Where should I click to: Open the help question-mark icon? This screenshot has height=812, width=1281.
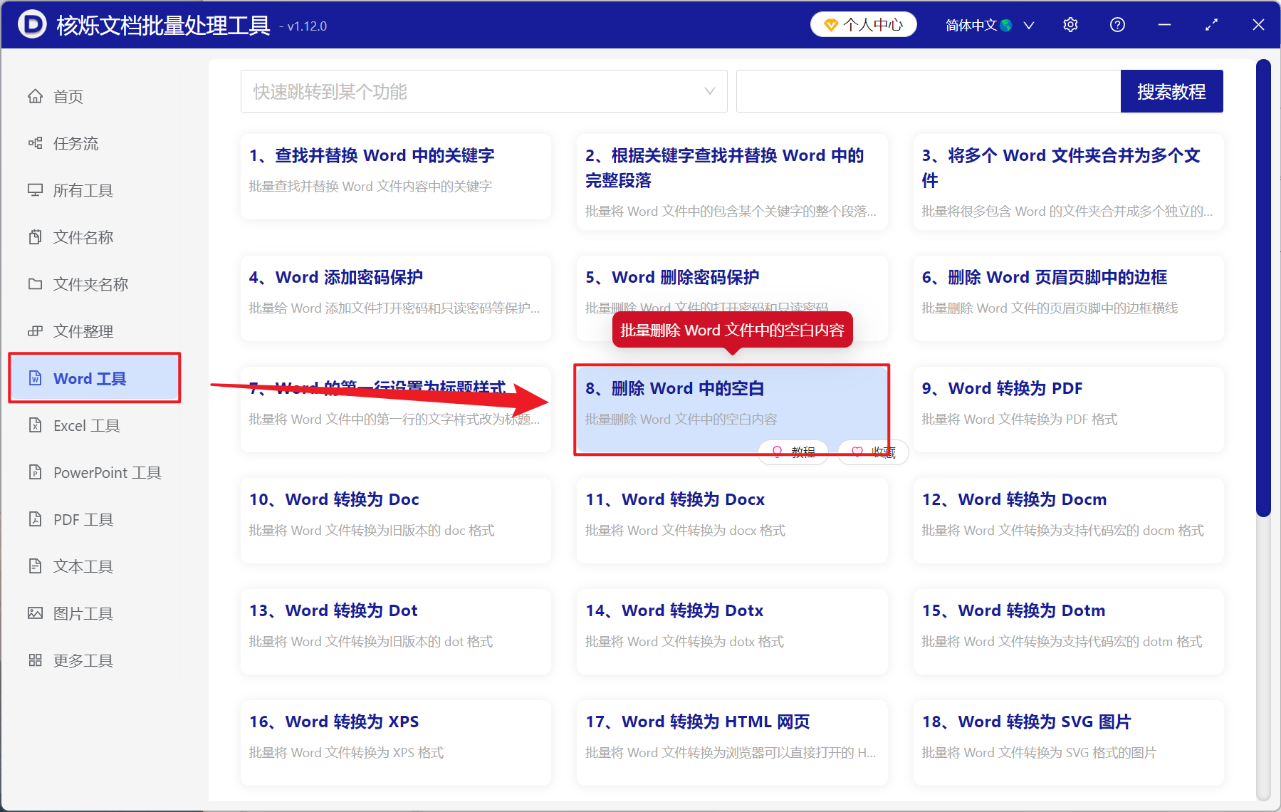click(1117, 24)
